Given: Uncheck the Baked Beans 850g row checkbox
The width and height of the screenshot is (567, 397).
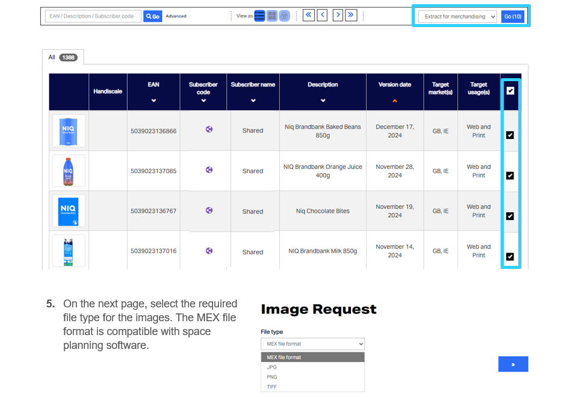Looking at the screenshot, I should coord(510,135).
